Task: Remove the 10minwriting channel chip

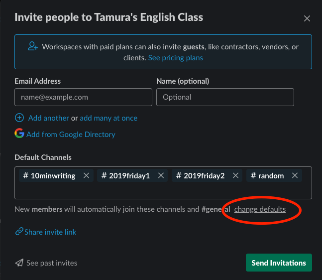Action: click(x=86, y=175)
